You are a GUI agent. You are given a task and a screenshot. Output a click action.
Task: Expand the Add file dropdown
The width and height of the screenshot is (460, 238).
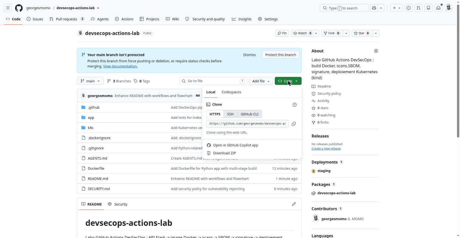pos(261,81)
